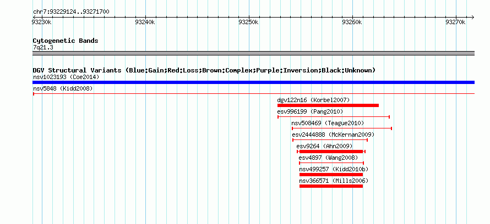Image resolution: width=490 pixels, height=224 pixels.
Task: Select the esv2444888 (McKernan2009) label
Action: (x=333, y=135)
